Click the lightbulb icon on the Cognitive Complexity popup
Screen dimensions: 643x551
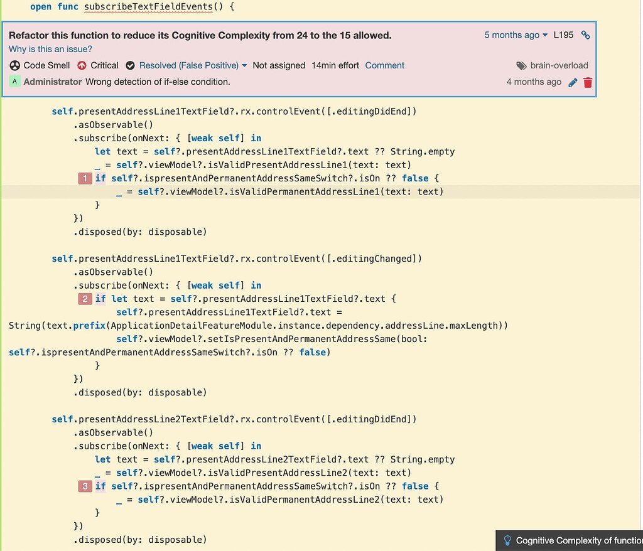[509, 540]
